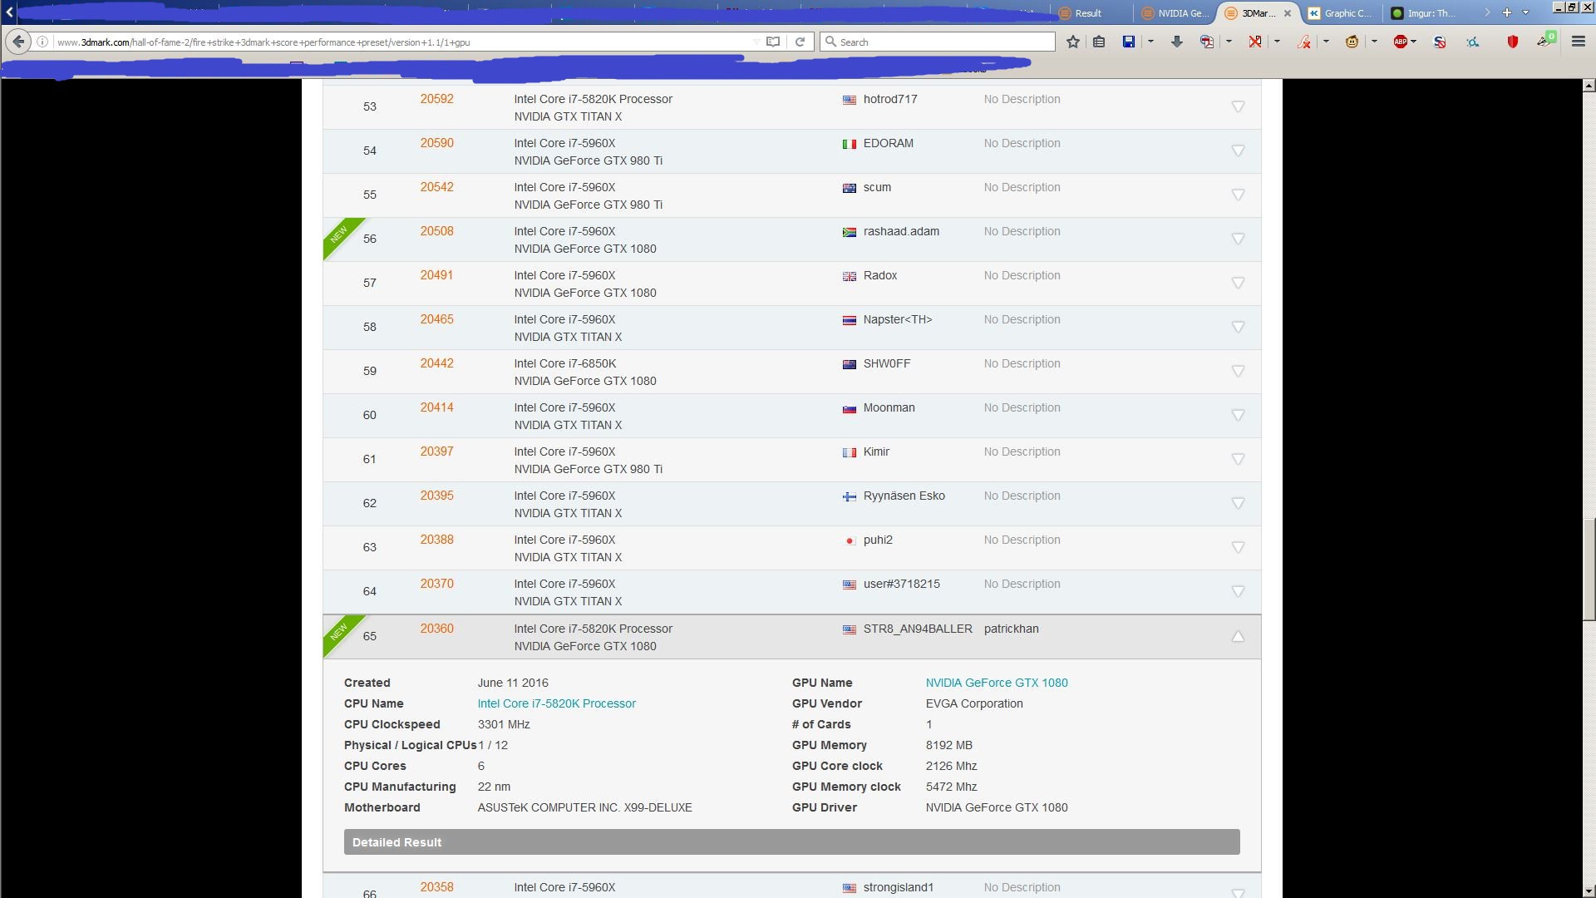Viewport: 1596px width, 898px height.
Task: Click the extension icon with green zero badge
Action: [1545, 40]
